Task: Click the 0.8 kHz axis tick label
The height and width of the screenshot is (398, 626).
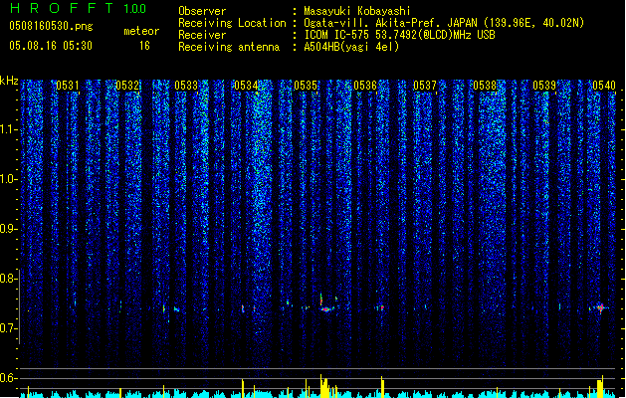Action: coord(7,279)
